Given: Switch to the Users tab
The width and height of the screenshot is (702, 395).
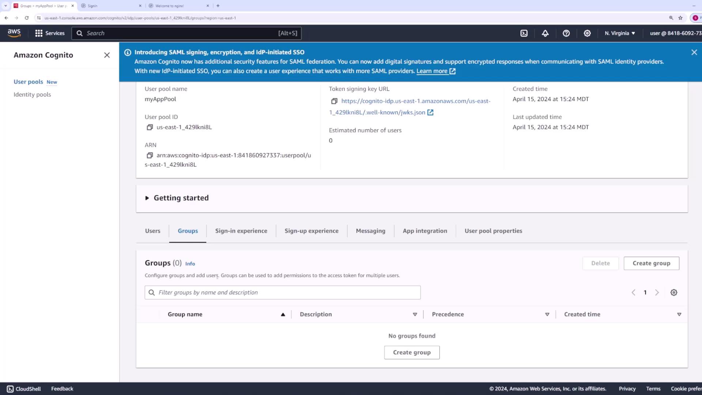Looking at the screenshot, I should pos(152,231).
